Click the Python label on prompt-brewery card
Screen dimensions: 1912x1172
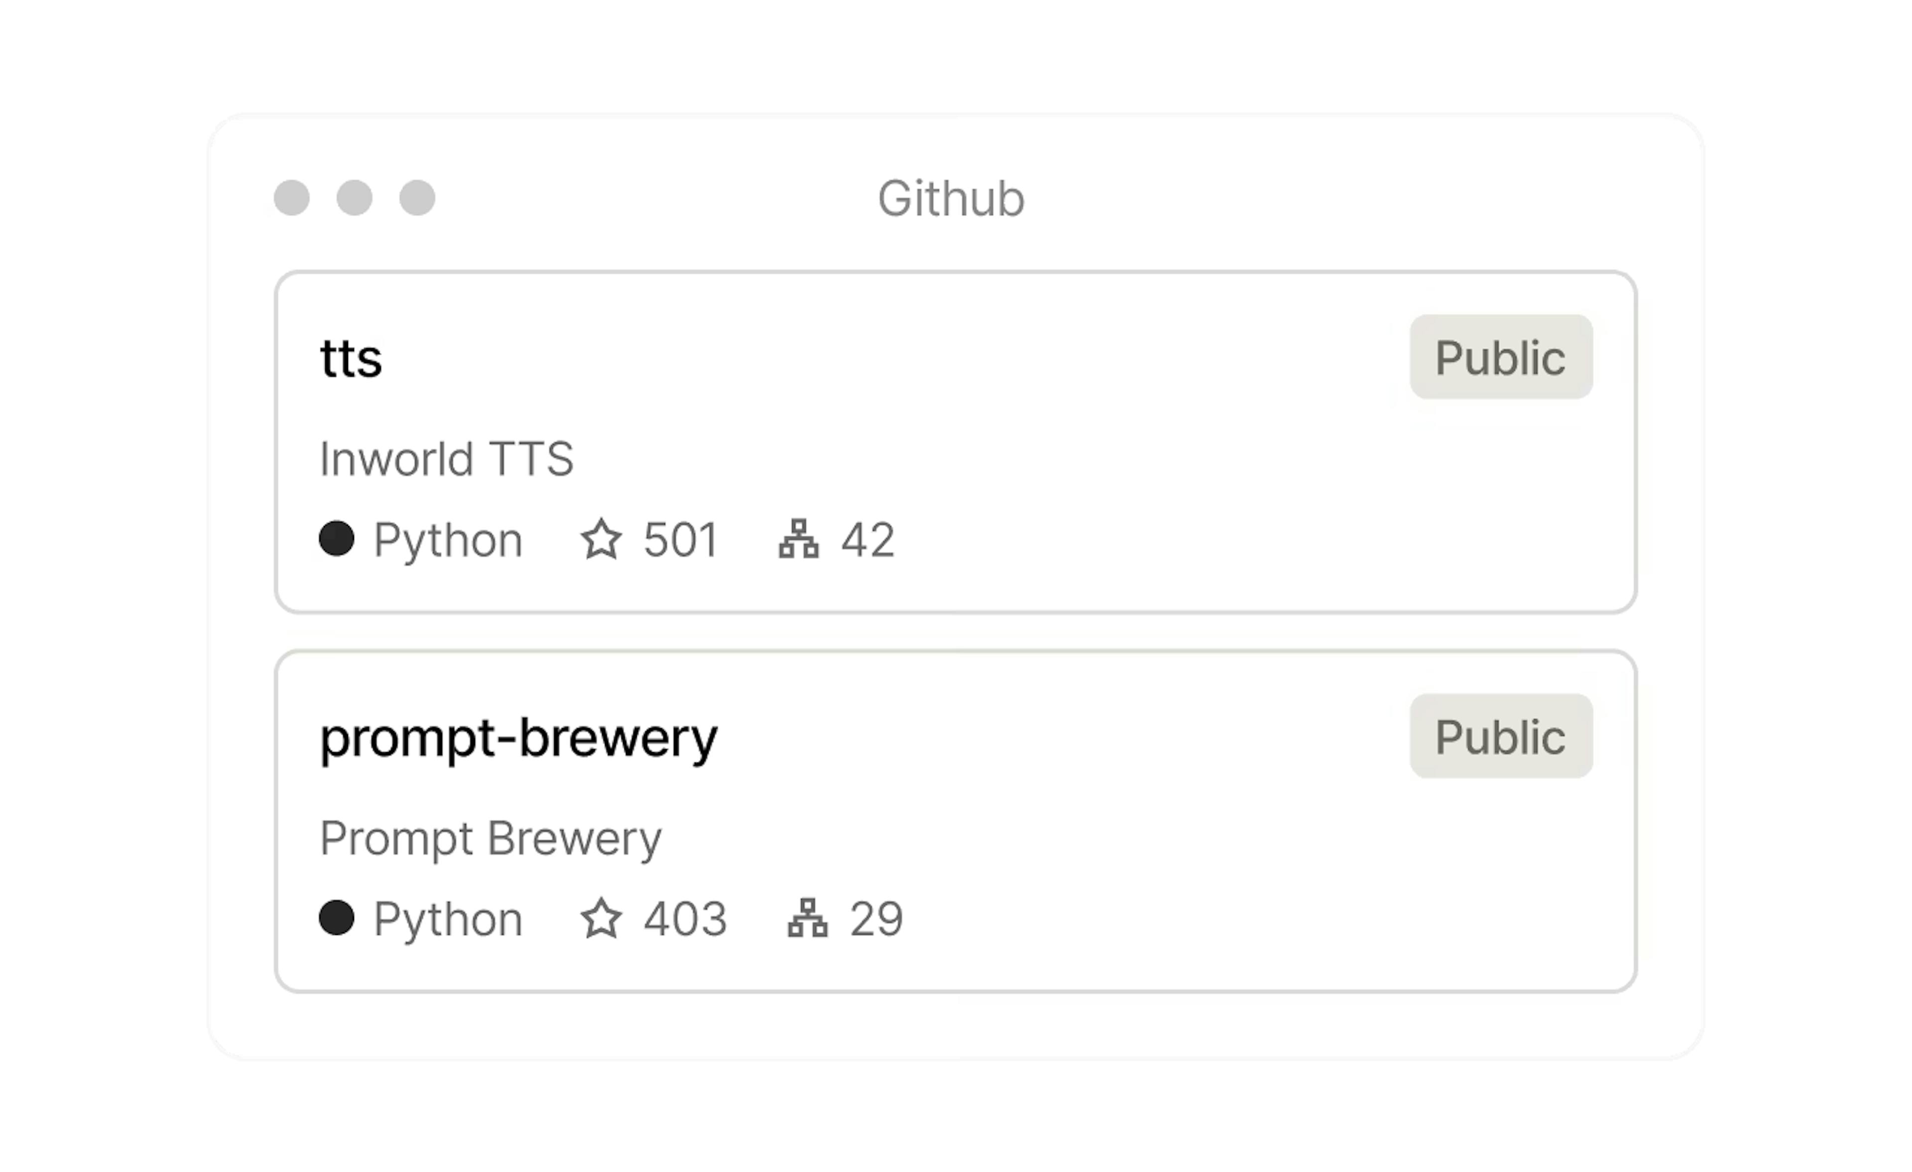pos(448,919)
